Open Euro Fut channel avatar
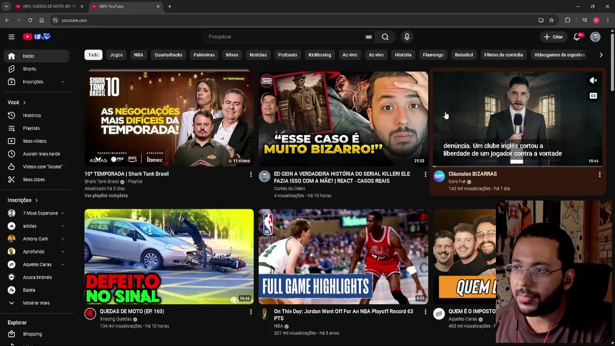The height and width of the screenshot is (346, 615). [x=439, y=176]
